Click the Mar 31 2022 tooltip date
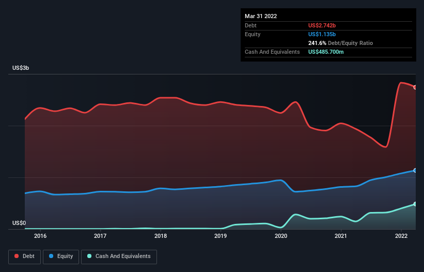This screenshot has width=424, height=272. coord(261,16)
